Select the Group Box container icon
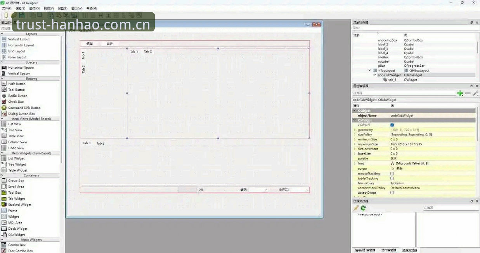 coord(4,181)
